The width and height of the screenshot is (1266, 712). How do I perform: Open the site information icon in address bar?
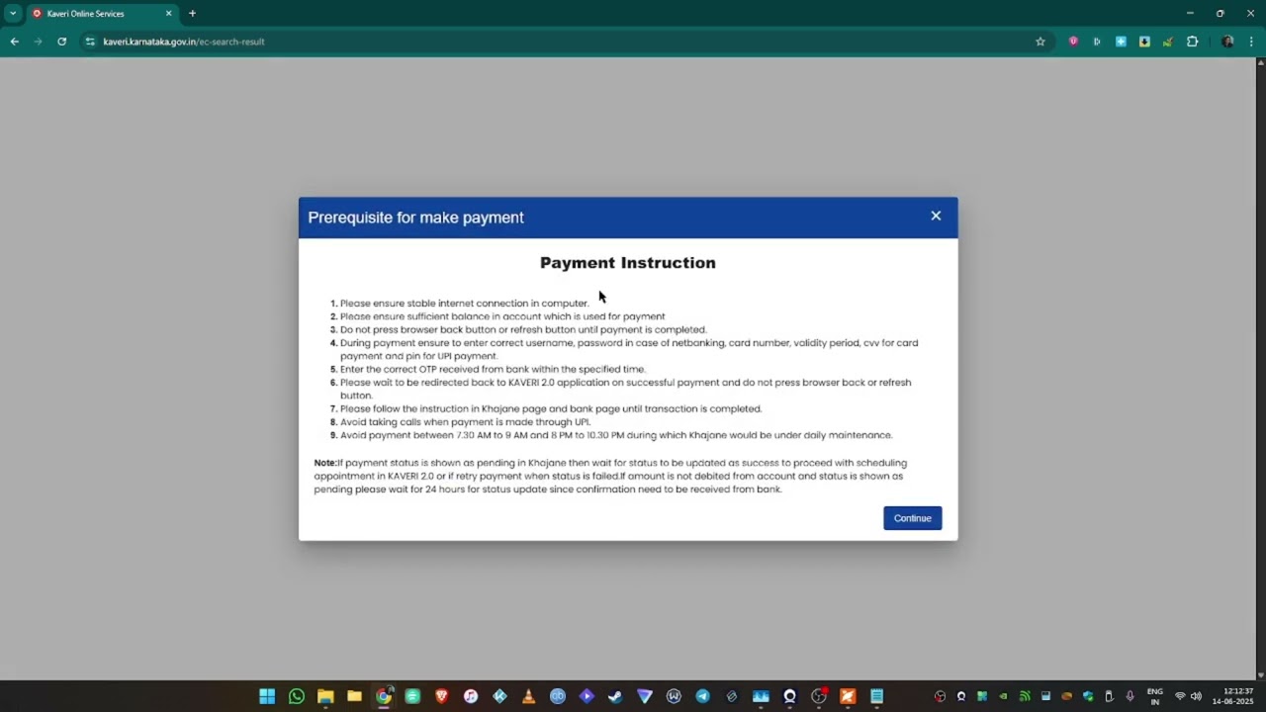(x=90, y=42)
